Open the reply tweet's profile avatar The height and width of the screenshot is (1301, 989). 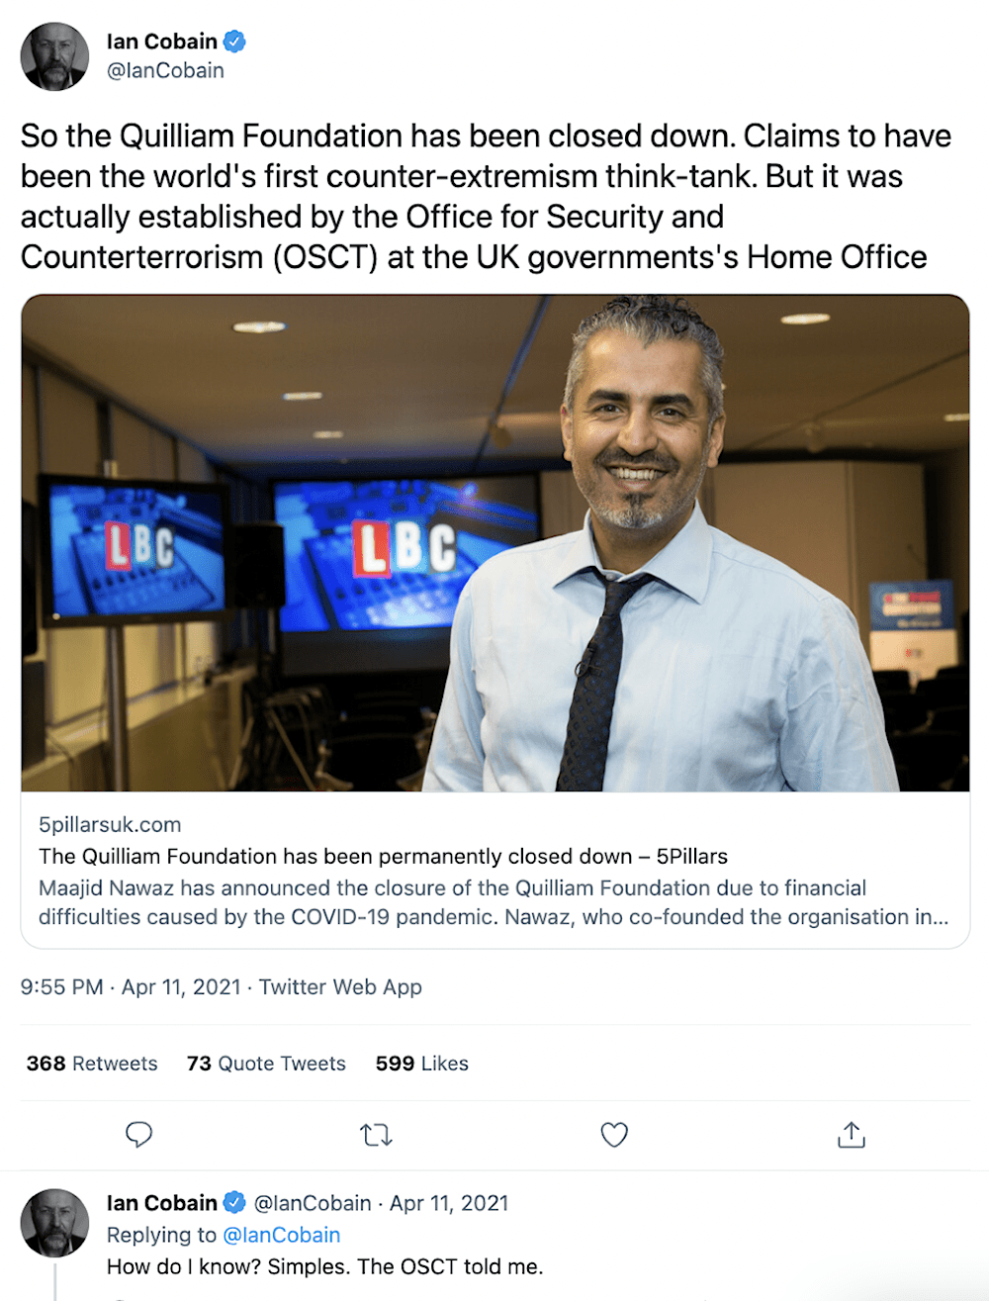(x=54, y=1223)
